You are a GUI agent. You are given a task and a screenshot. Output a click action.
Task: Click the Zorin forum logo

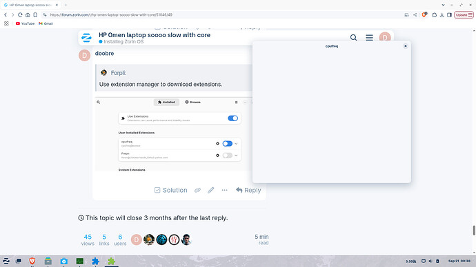click(86, 38)
